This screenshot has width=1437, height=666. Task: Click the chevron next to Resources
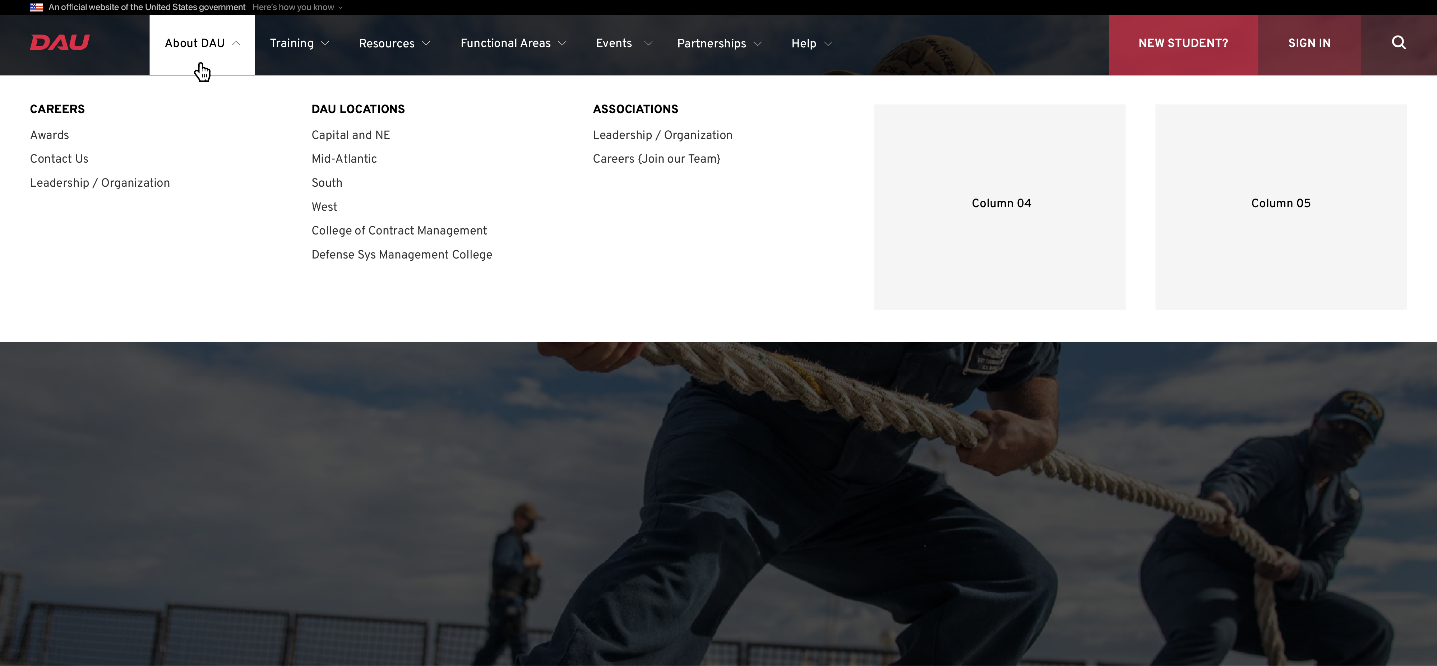pos(426,43)
